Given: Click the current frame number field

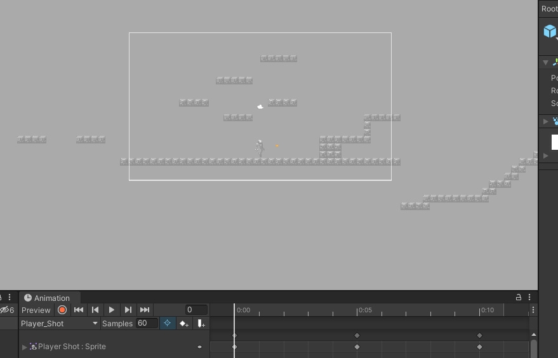Looking at the screenshot, I should pyautogui.click(x=196, y=310).
